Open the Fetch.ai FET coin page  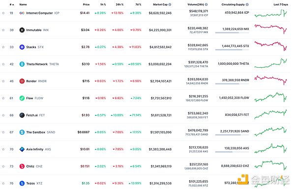pyautogui.click(x=35, y=115)
